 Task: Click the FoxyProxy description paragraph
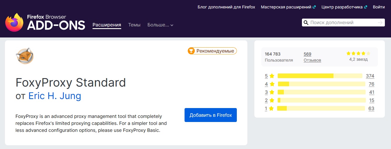coord(91,123)
